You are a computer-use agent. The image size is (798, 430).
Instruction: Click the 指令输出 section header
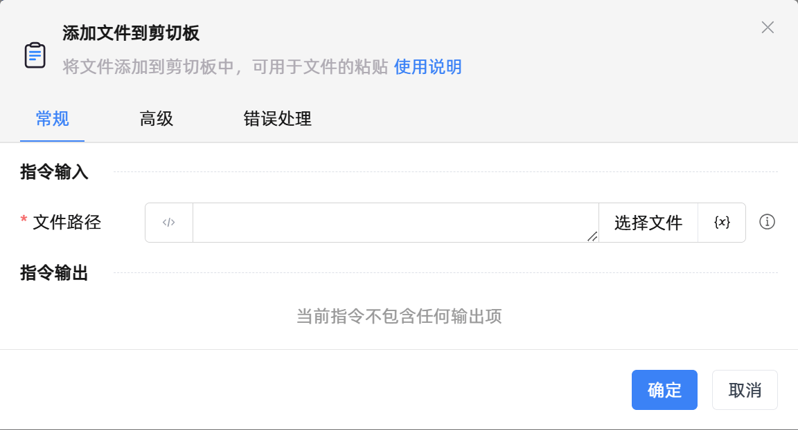(55, 273)
